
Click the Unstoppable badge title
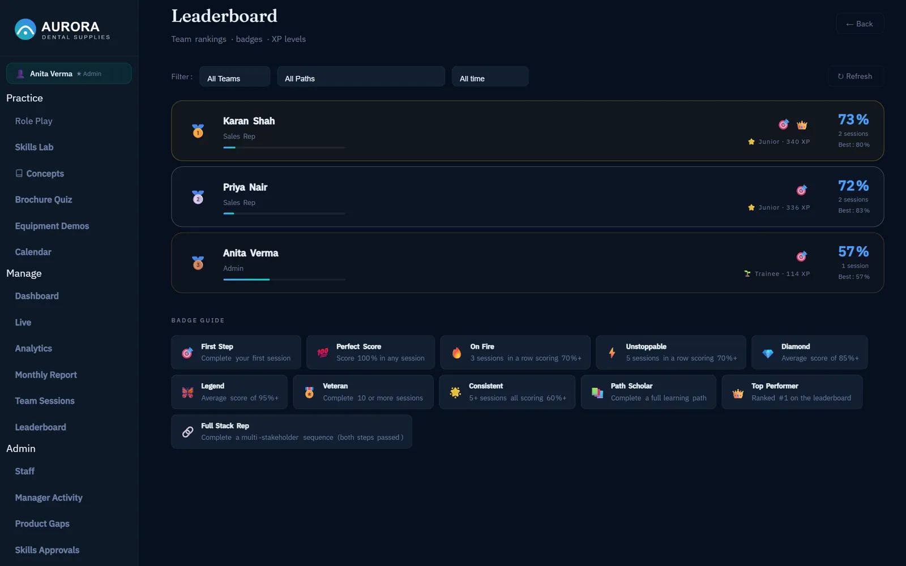[x=646, y=346]
